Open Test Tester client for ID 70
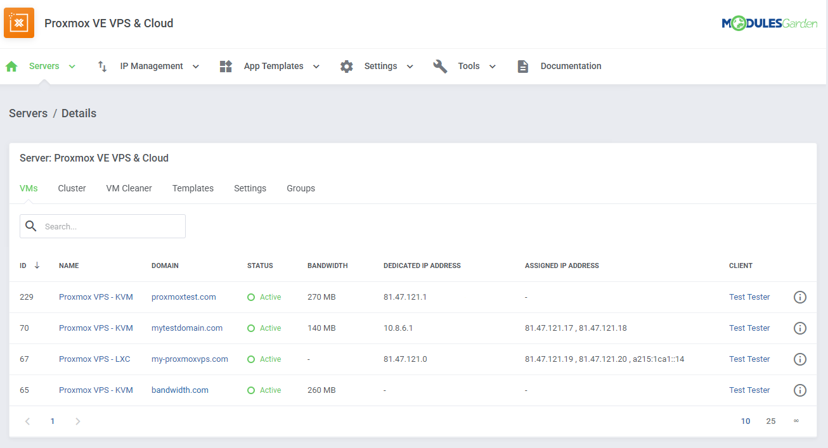Viewport: 828px width, 448px height. [x=749, y=328]
